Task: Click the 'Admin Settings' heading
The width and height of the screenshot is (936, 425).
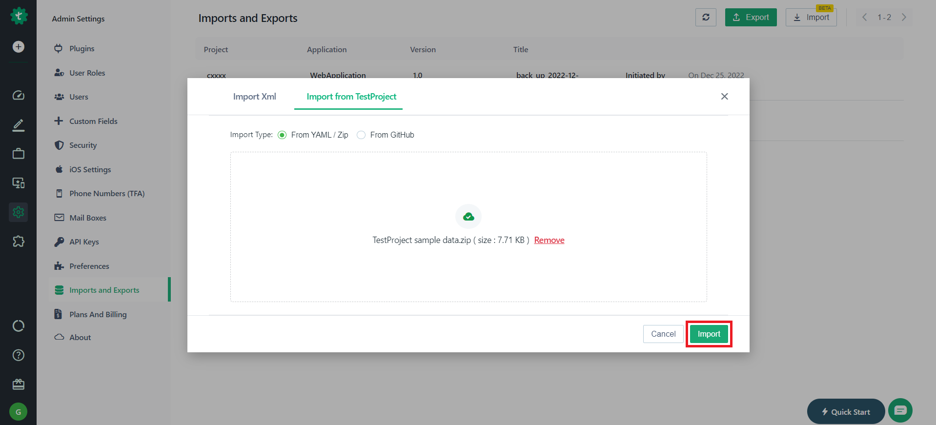Action: coord(78,19)
